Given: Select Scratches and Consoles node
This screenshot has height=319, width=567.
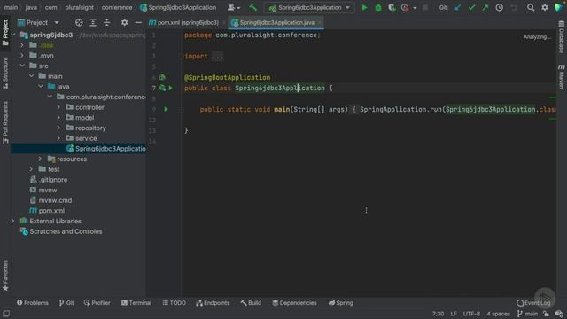Looking at the screenshot, I should click(66, 231).
